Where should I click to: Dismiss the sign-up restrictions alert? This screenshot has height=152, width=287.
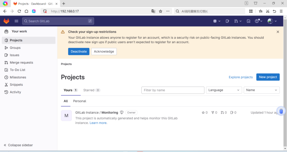coord(278,32)
